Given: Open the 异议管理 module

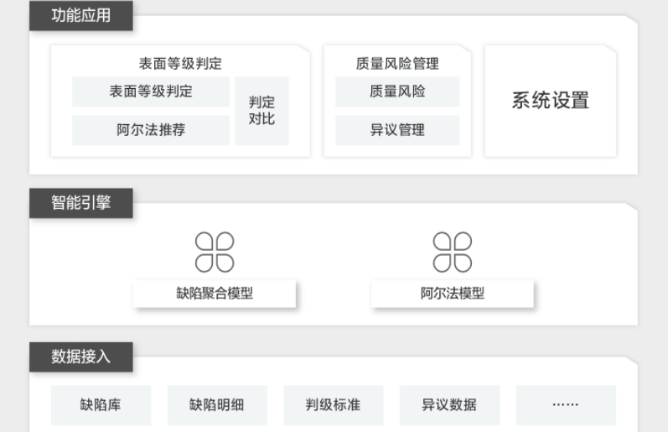Looking at the screenshot, I should (x=397, y=130).
